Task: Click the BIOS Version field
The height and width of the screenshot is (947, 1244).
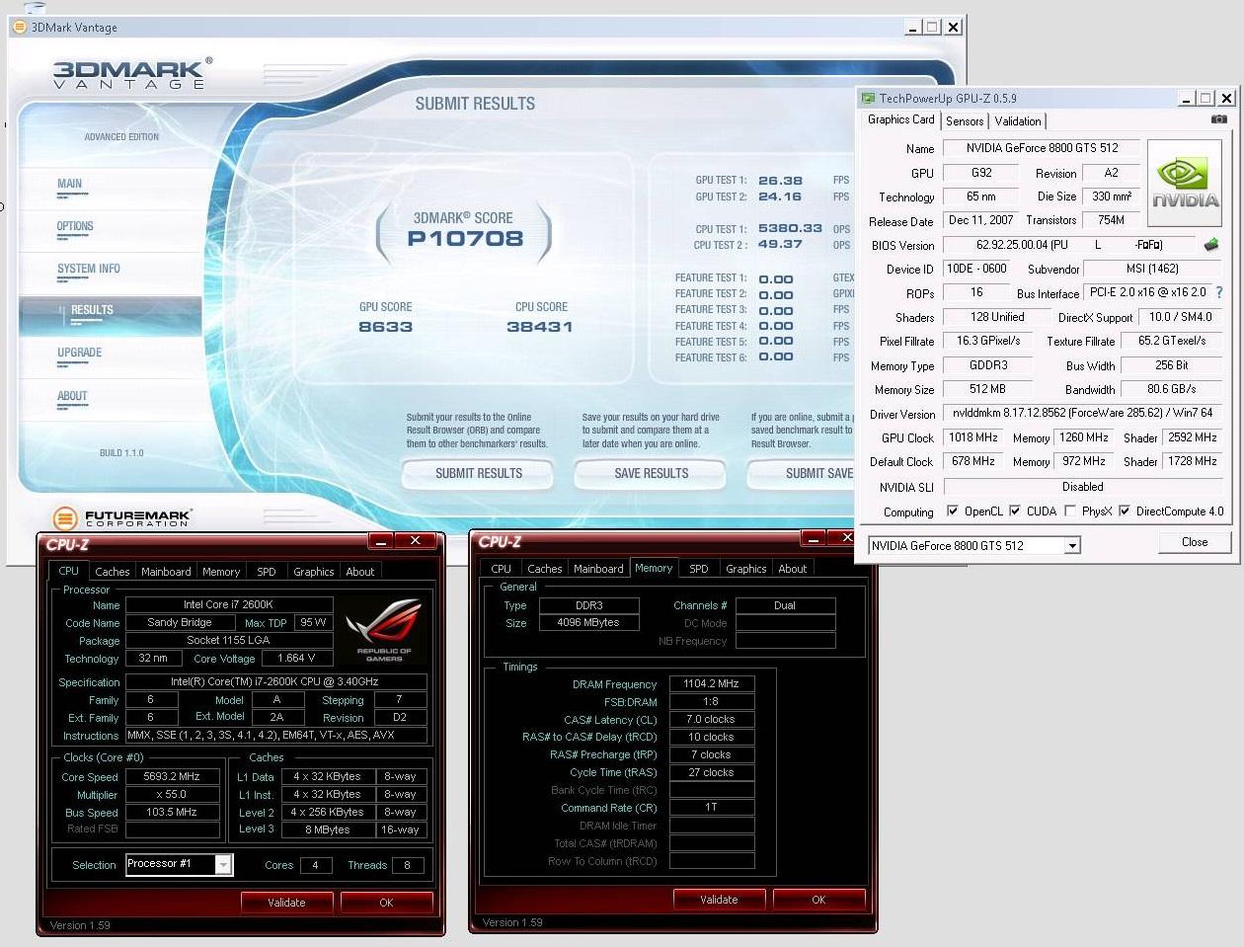Action: 1069,244
